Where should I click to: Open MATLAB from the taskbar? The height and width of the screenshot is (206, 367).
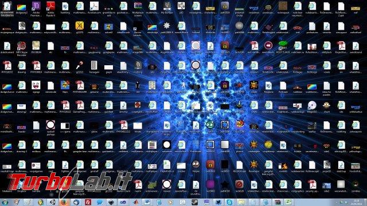(135, 202)
